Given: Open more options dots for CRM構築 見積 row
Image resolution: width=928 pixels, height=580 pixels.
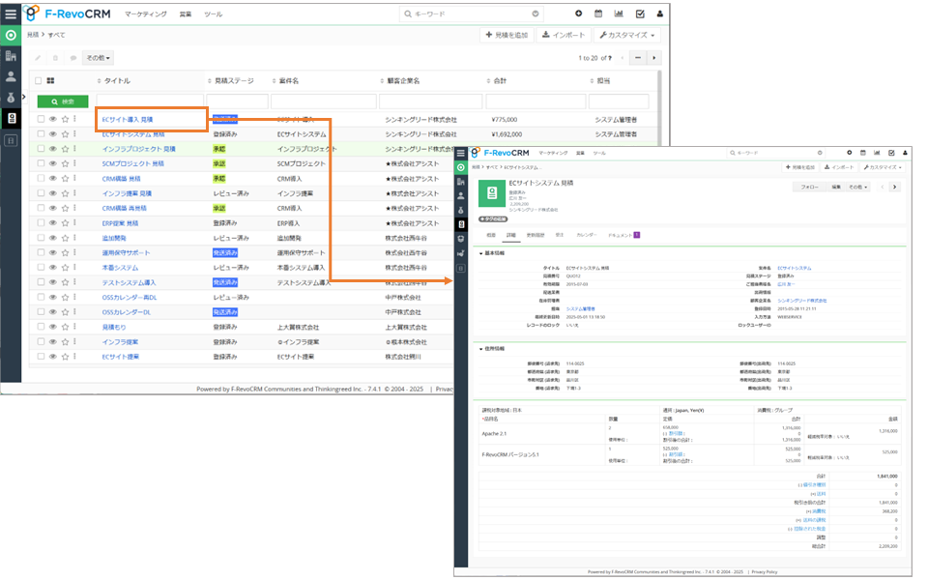Looking at the screenshot, I should 75,178.
